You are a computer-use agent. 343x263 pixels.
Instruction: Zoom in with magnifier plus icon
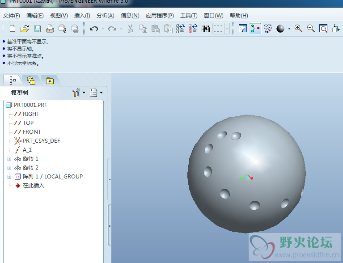(x=298, y=29)
